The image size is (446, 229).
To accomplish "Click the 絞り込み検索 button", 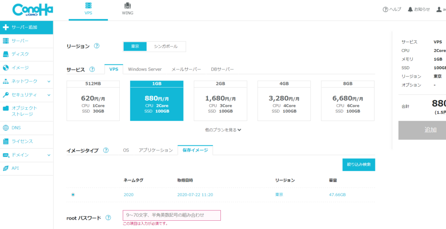I will click(358, 165).
